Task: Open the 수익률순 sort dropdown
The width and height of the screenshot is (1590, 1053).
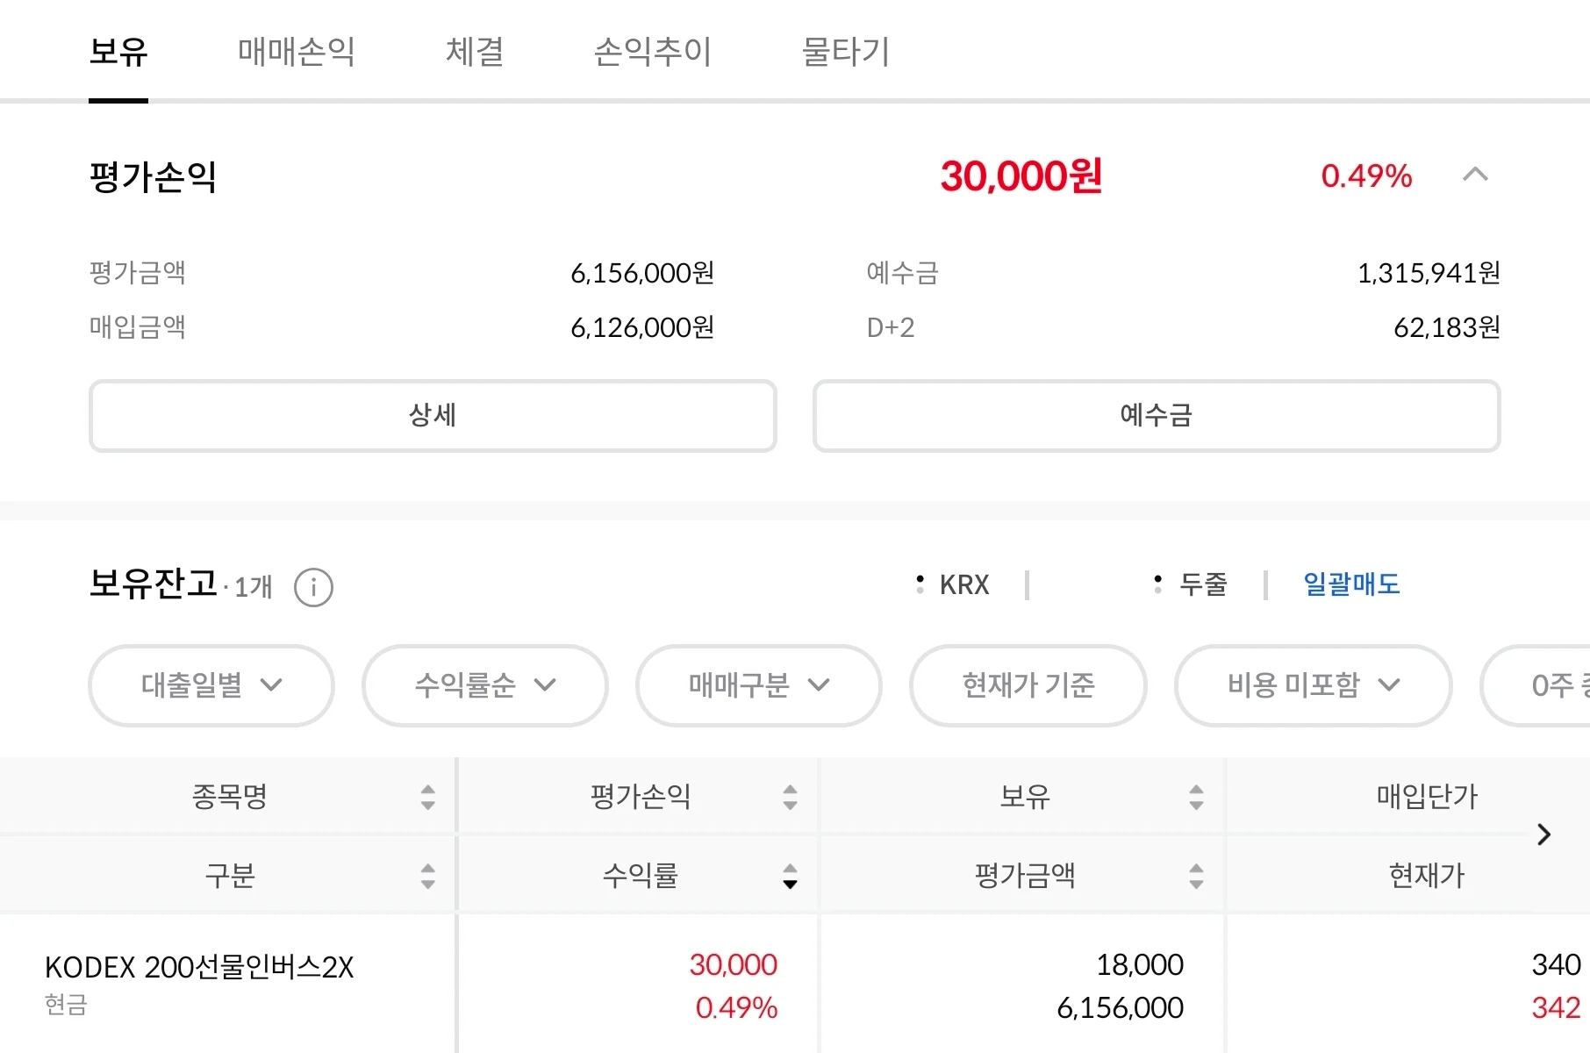Action: tap(485, 685)
